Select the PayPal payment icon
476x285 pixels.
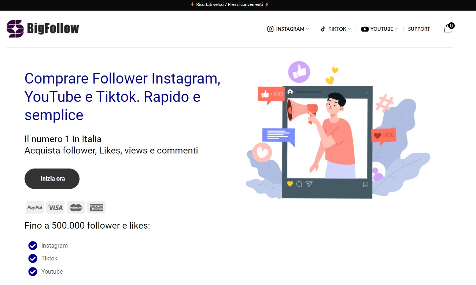(x=34, y=207)
